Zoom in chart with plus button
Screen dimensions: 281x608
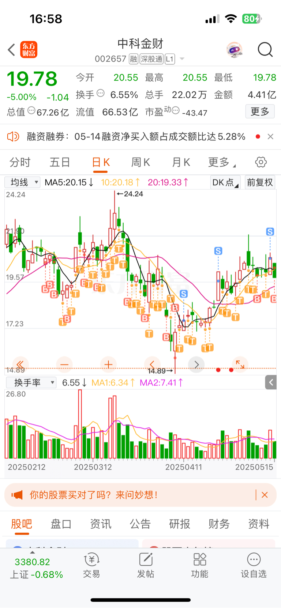[x=108, y=365]
